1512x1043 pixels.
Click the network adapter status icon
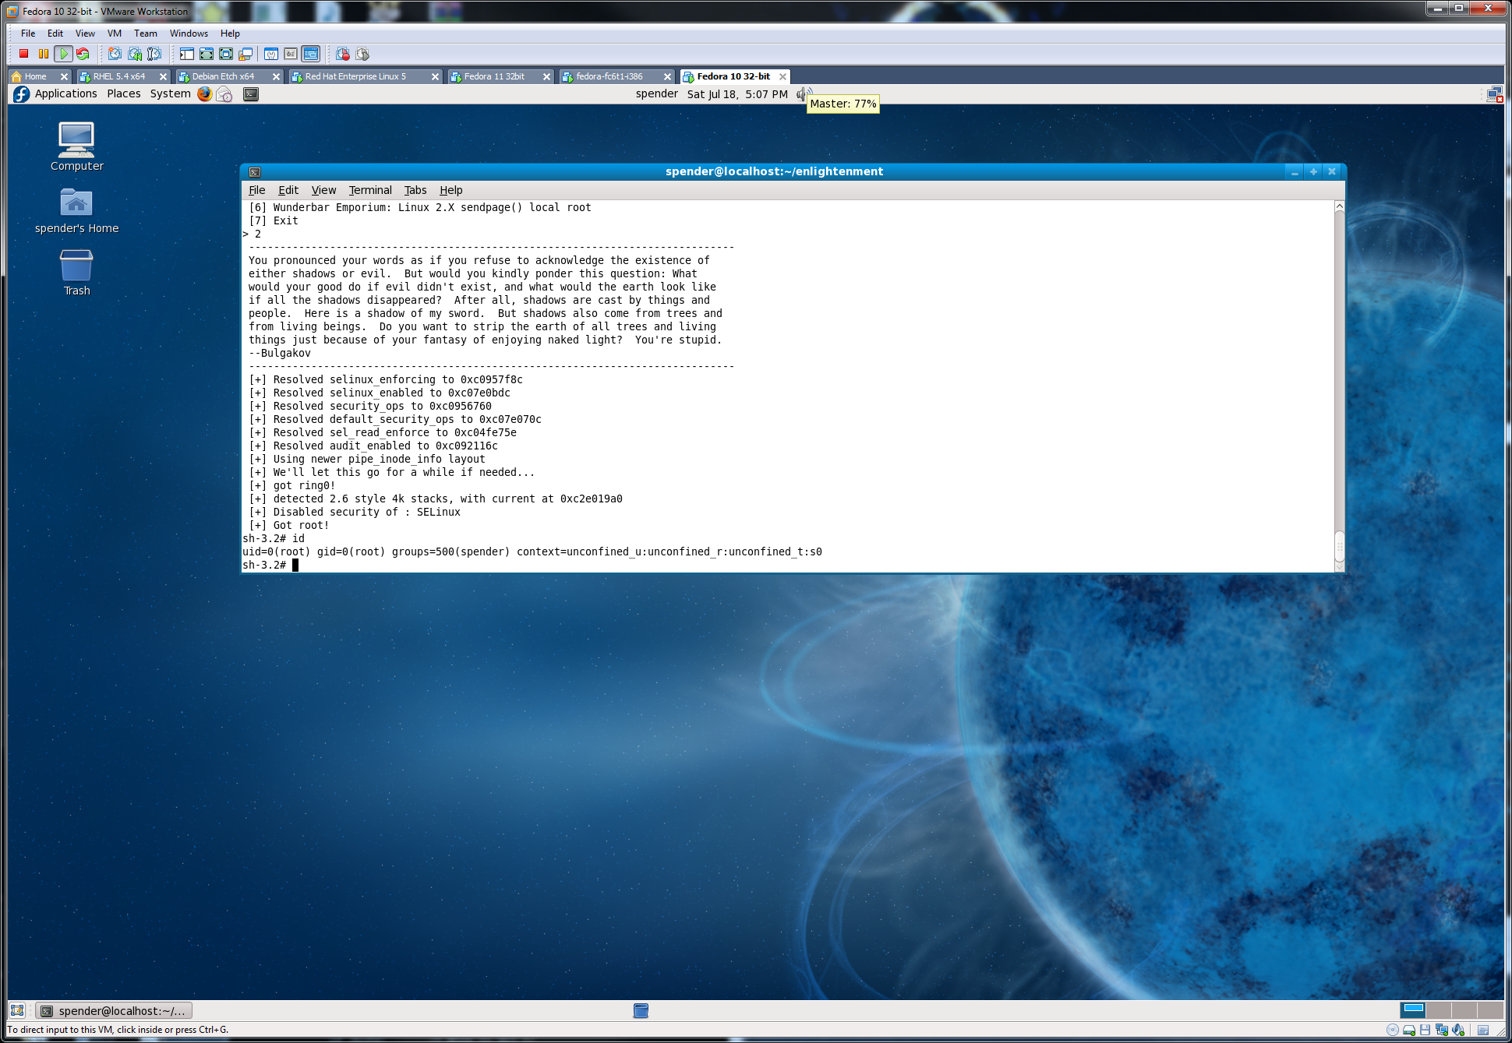(x=1441, y=1030)
